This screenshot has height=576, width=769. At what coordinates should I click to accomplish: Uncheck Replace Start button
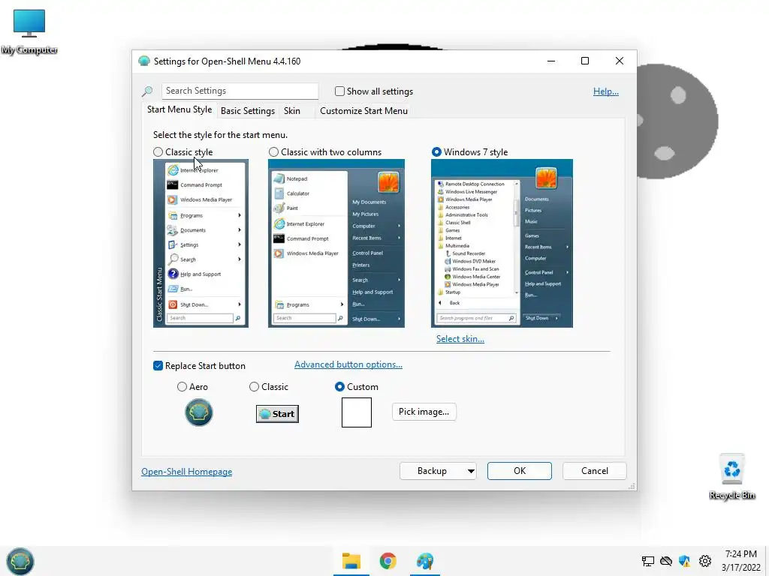[x=158, y=366]
